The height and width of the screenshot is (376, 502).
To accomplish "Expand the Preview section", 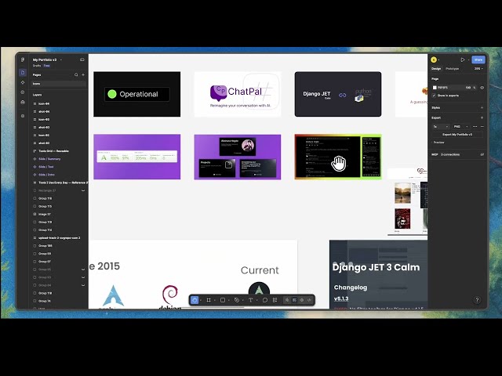I will coord(438,143).
